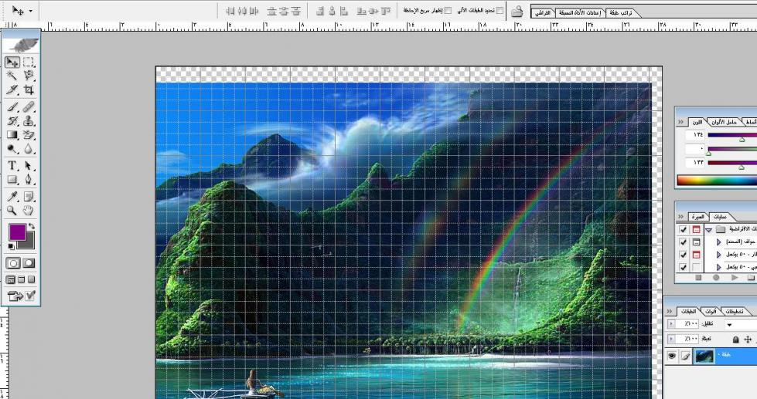Select the Move tool

[12, 62]
